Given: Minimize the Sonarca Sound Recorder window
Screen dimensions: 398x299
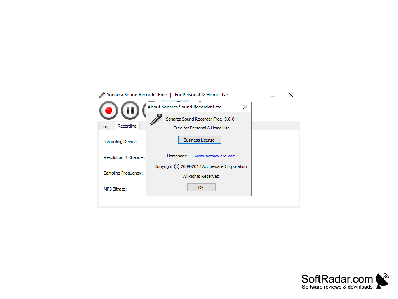Looking at the screenshot, I should [x=255, y=95].
